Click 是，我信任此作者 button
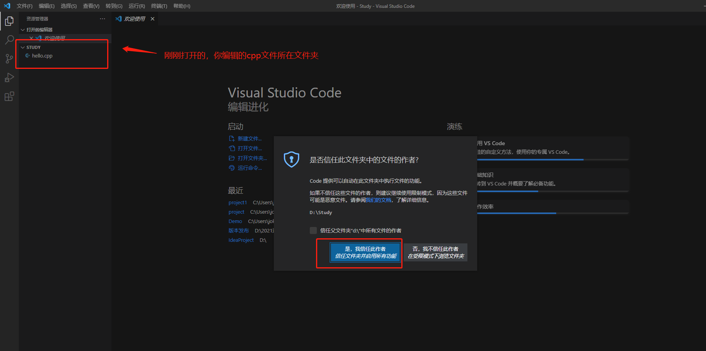 pyautogui.click(x=365, y=252)
